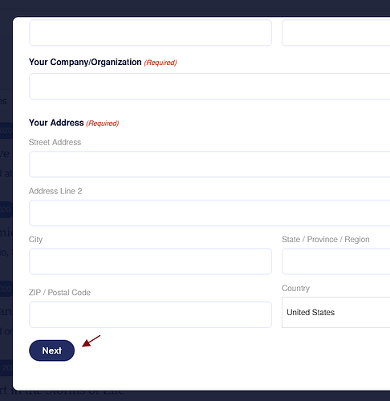Open the Country dropdown showing United States
Viewport: 390px width, 401px height.
click(335, 312)
